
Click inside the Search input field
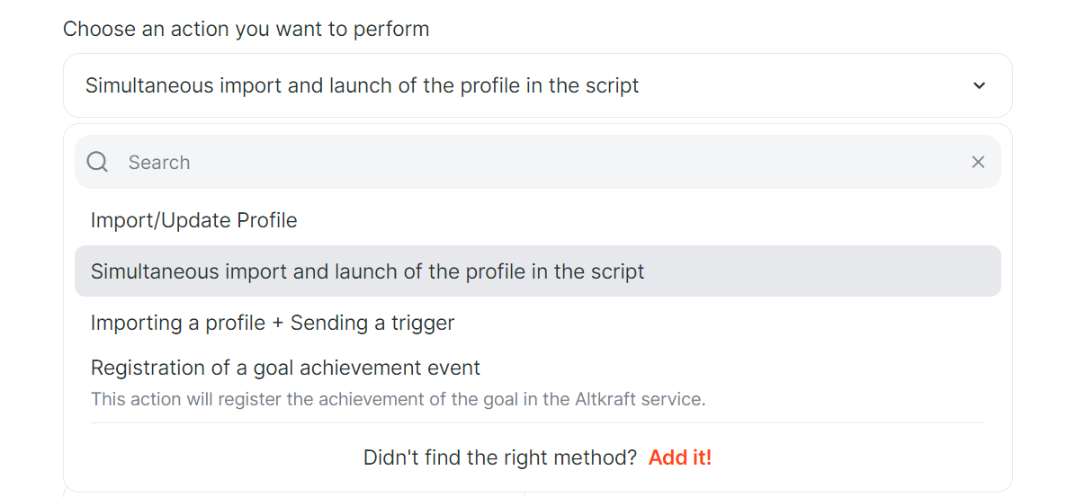[537, 162]
